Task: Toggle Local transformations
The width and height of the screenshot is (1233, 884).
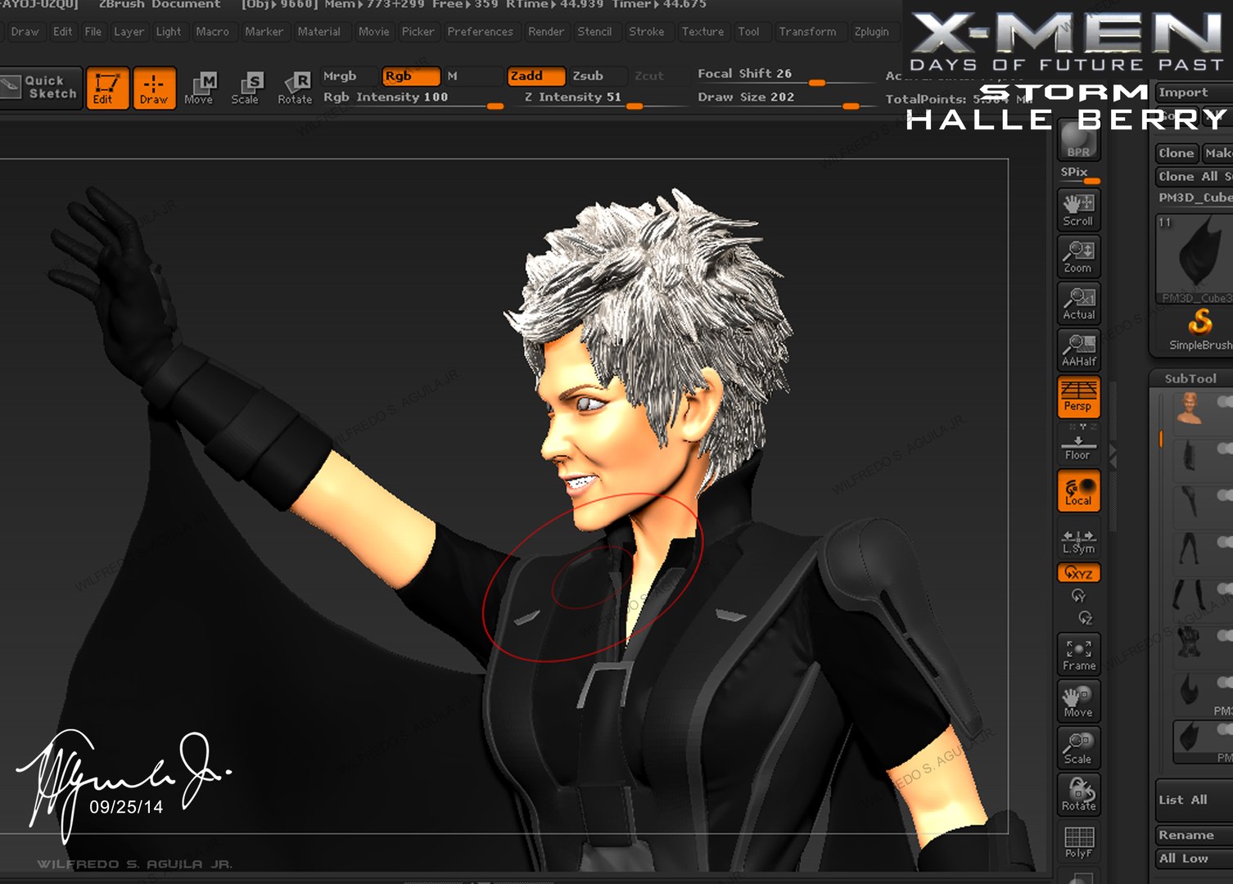Action: pos(1078,490)
